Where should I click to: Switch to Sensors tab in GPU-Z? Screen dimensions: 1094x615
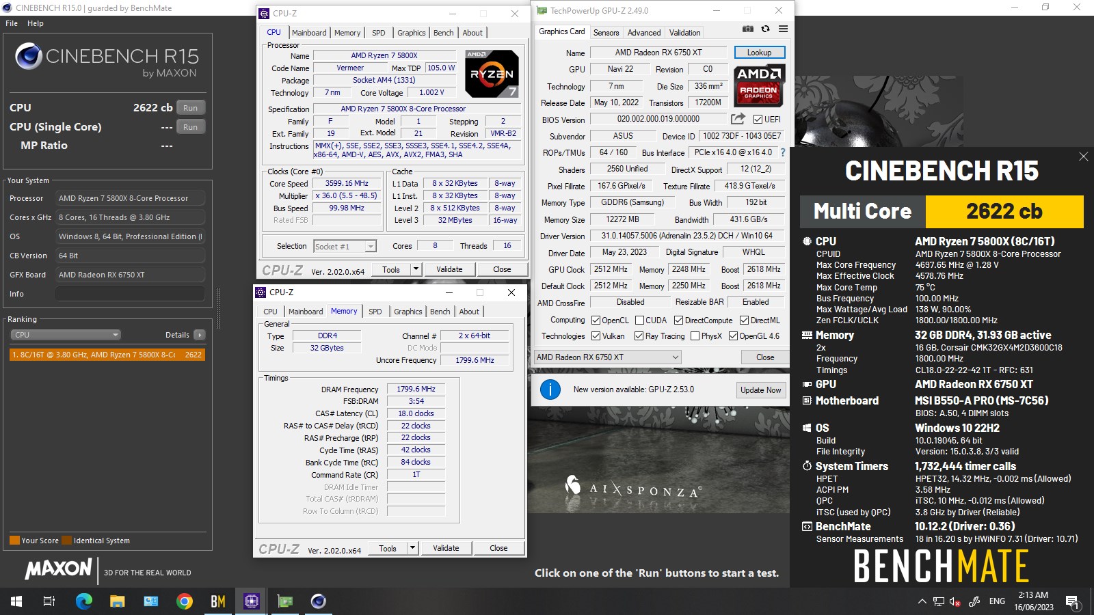pos(606,32)
